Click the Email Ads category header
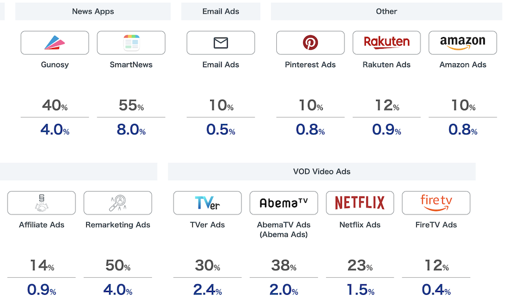 (221, 11)
